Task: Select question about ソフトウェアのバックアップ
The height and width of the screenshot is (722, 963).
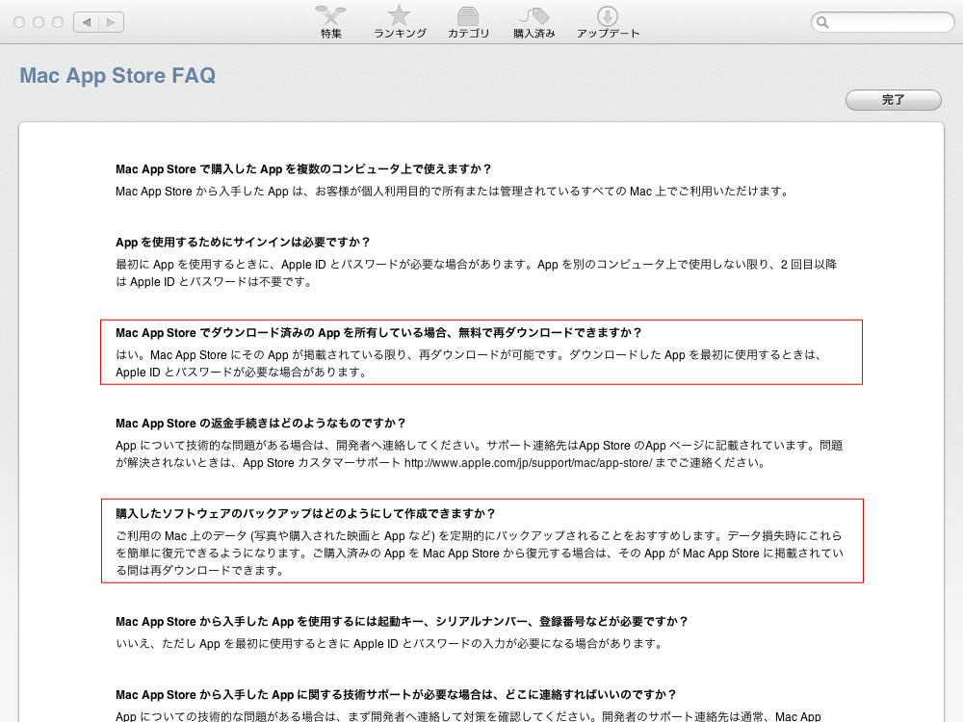Action: click(x=305, y=513)
